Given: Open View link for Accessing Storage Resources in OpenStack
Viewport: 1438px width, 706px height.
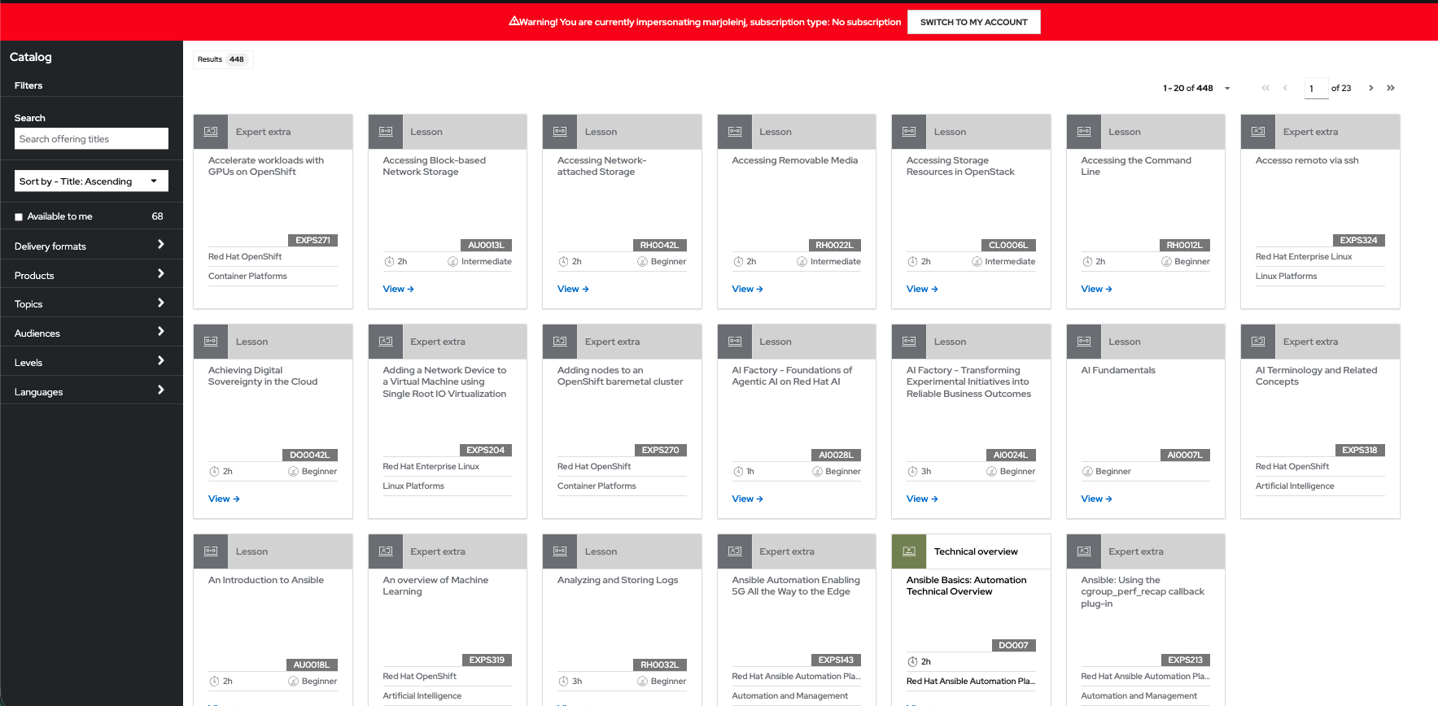Looking at the screenshot, I should [922, 289].
